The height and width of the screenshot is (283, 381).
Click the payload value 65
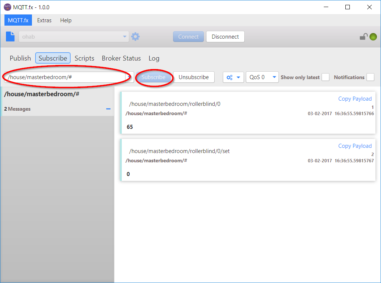click(x=130, y=127)
